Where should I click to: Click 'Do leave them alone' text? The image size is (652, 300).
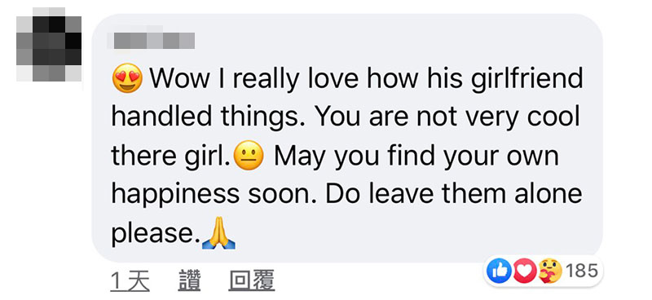[x=454, y=194]
